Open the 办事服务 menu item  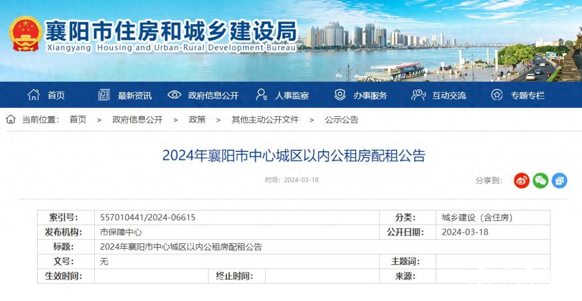pos(370,96)
